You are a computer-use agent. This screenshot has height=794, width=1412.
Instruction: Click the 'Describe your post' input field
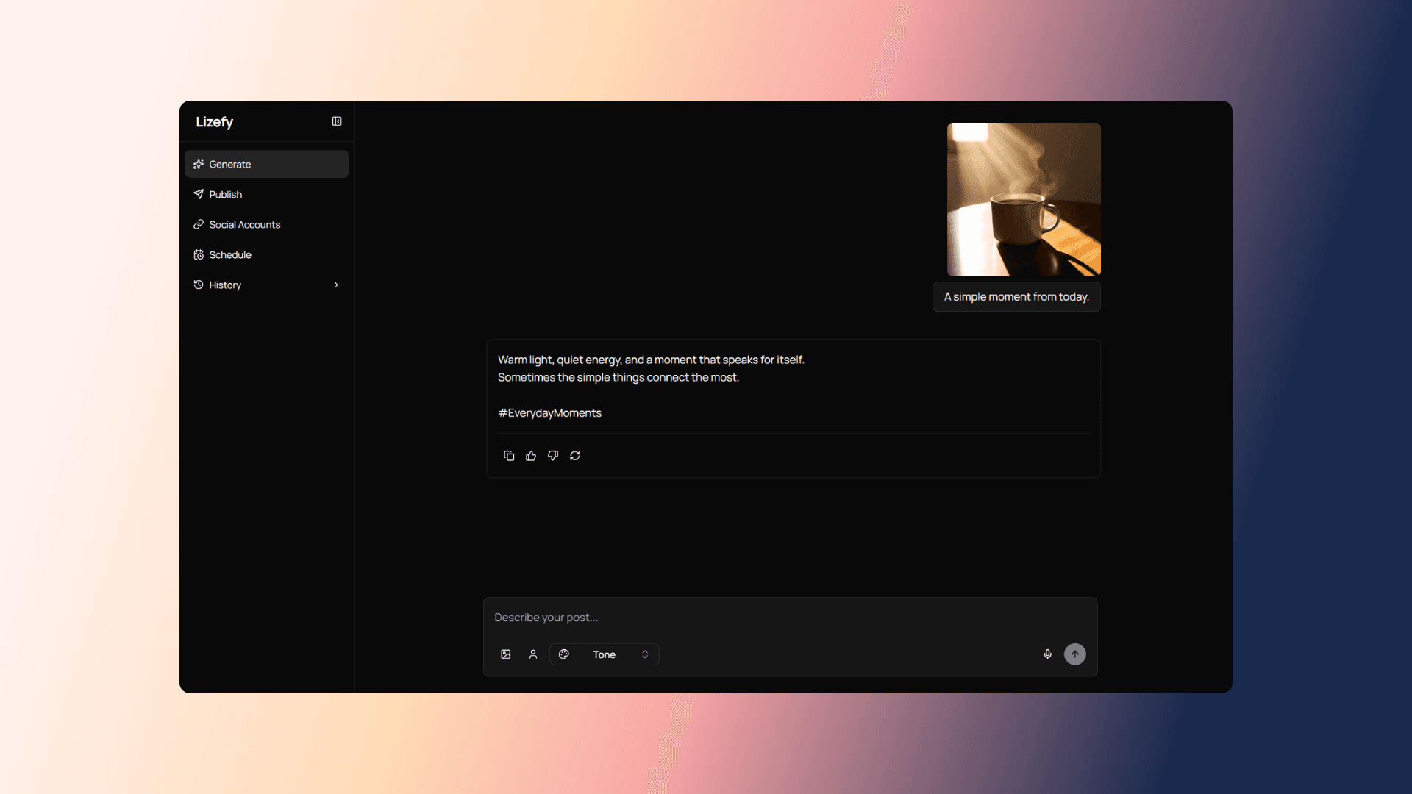735,618
